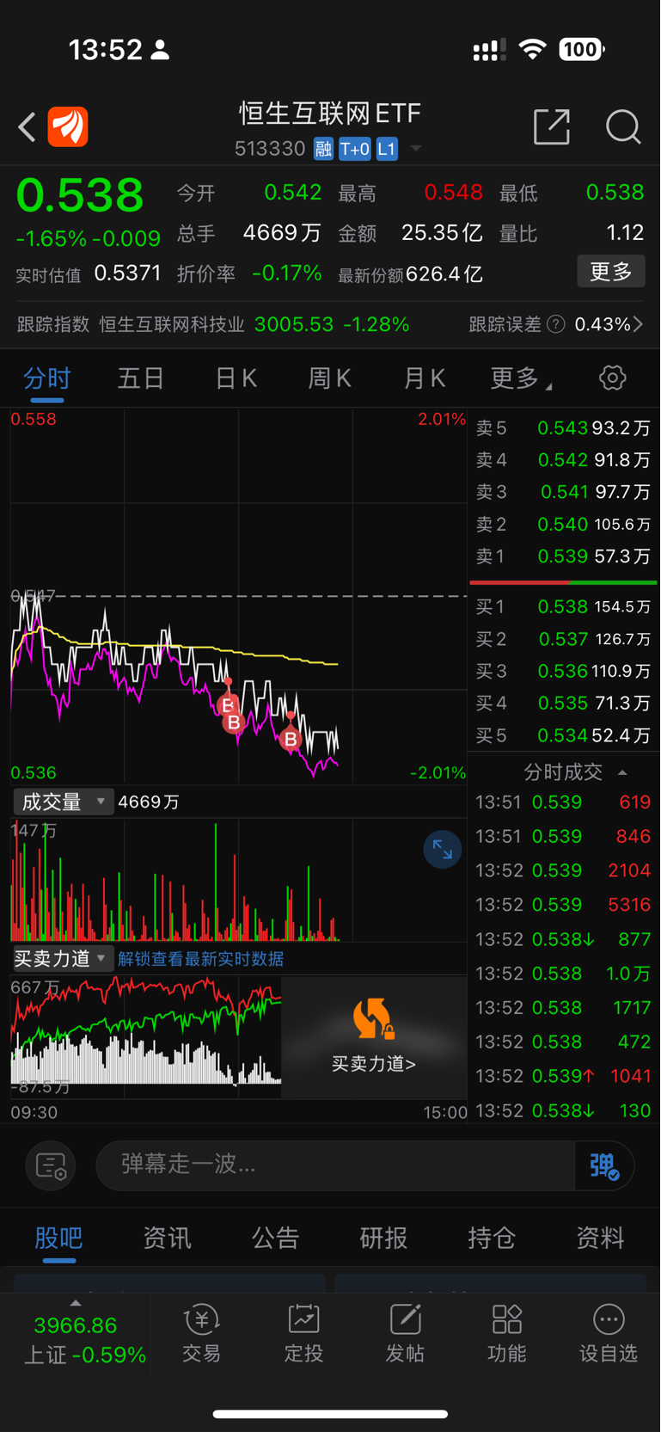Open chart settings gear icon

point(612,378)
